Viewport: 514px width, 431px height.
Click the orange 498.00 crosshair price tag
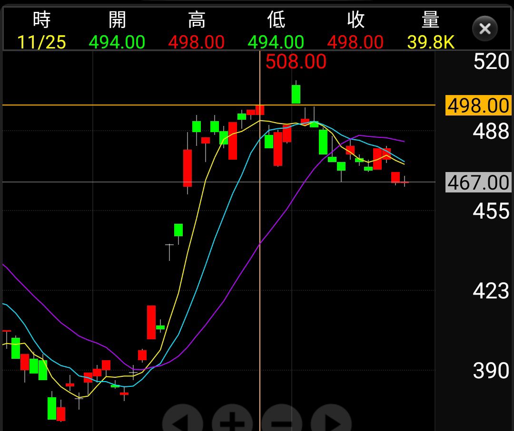point(478,105)
